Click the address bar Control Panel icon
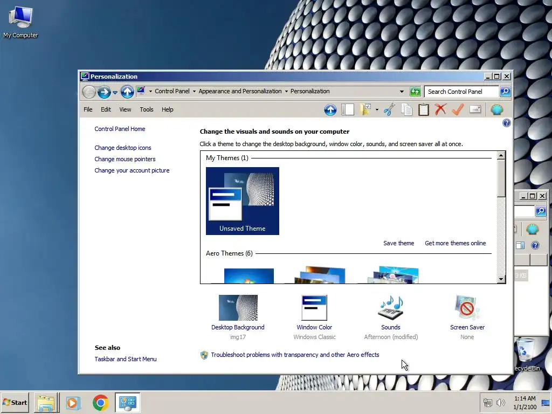This screenshot has height=414, width=552. point(141,91)
